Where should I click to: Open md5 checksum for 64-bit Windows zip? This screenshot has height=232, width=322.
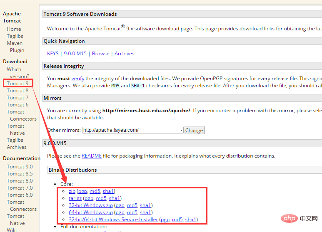(132, 212)
